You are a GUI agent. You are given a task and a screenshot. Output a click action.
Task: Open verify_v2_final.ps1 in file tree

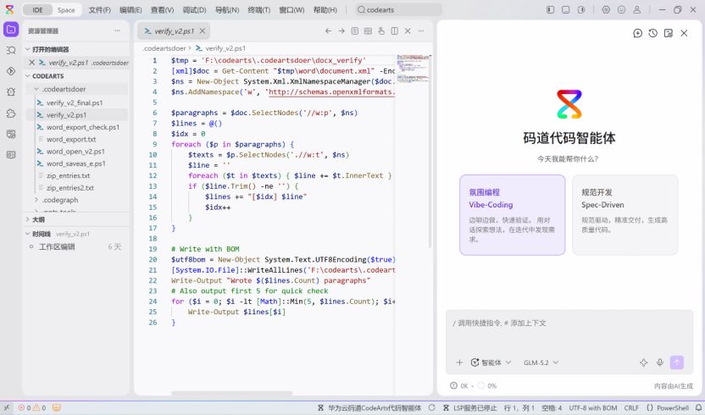point(75,103)
